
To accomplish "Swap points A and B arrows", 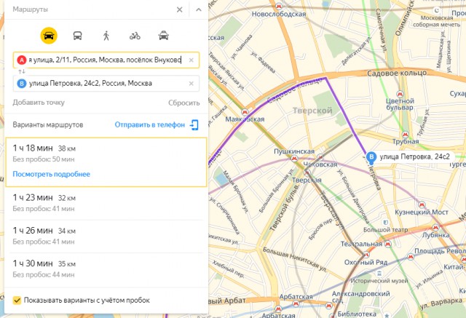I will (x=22, y=71).
